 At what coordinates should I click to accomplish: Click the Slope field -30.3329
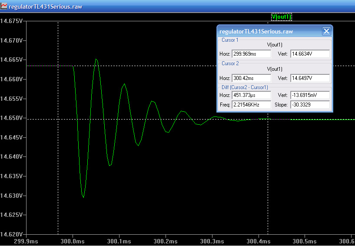(310, 105)
